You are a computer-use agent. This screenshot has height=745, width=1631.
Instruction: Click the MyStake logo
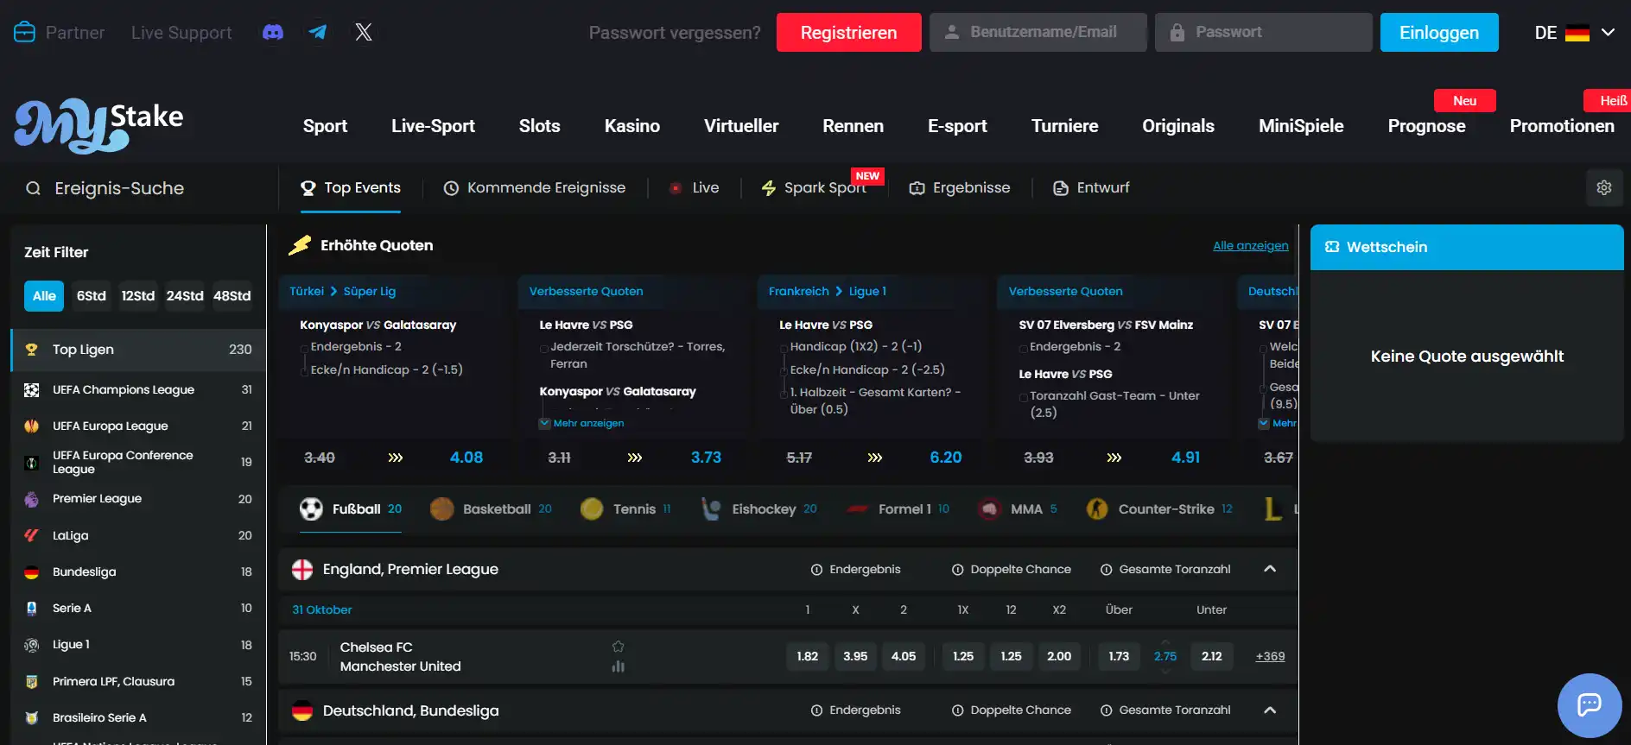coord(98,126)
